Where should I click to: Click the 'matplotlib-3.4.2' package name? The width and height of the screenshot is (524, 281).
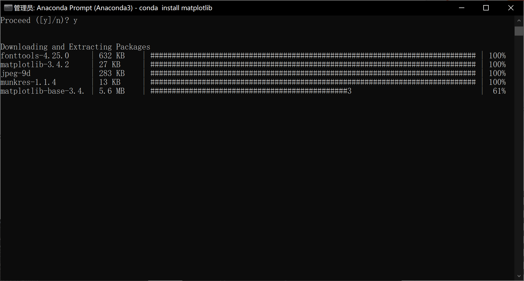(x=35, y=64)
